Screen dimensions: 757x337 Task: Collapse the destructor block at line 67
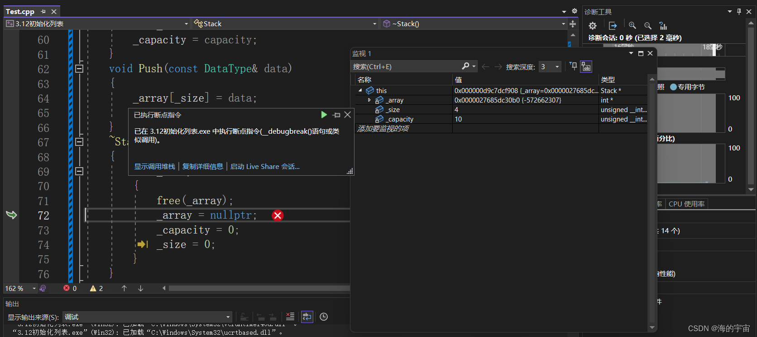tap(79, 142)
